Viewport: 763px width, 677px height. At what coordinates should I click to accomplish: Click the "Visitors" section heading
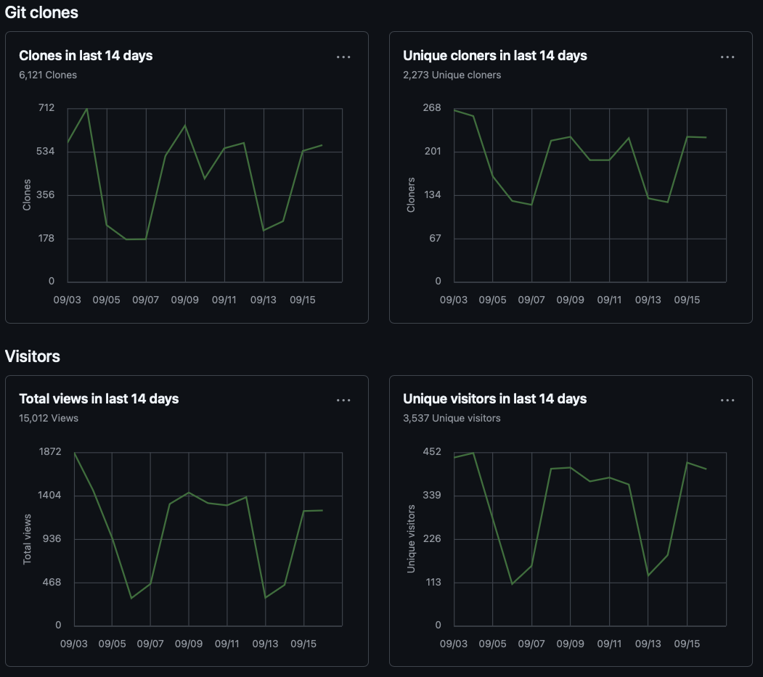[x=33, y=356]
